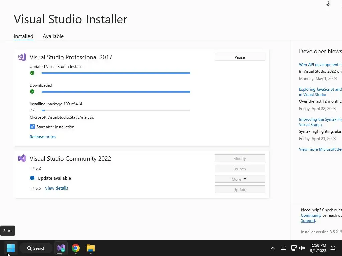Open the Support link
This screenshot has width=342, height=256.
click(x=308, y=221)
